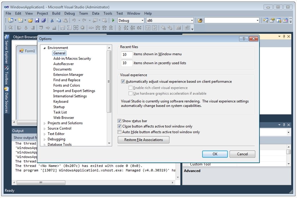
Task: Open the Build menu
Action: tap(56, 13)
